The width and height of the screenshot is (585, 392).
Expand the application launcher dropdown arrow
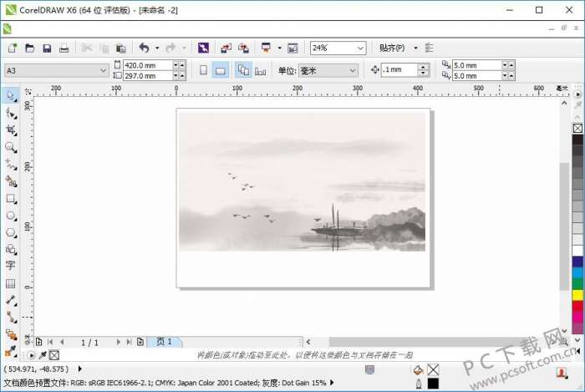tap(279, 48)
